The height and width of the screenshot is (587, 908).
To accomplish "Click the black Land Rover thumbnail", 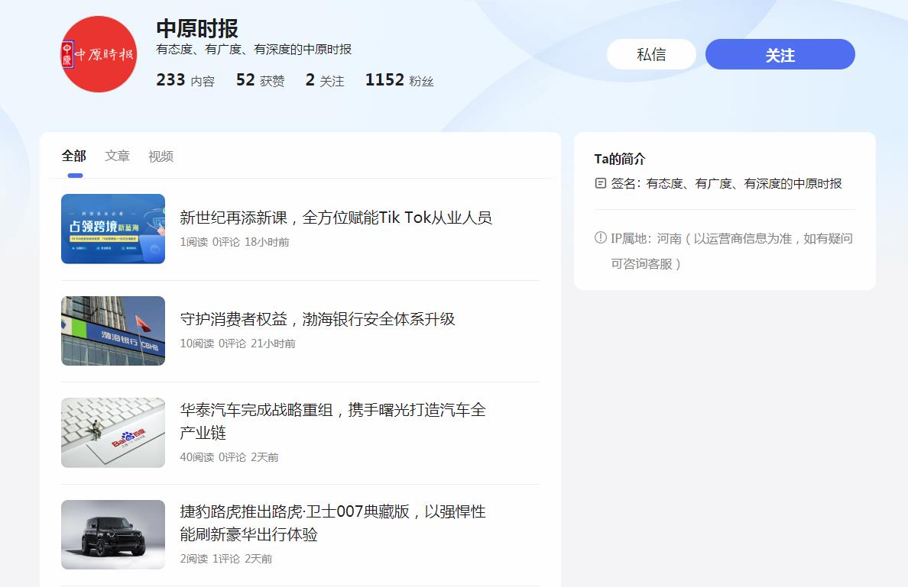I will 113,534.
